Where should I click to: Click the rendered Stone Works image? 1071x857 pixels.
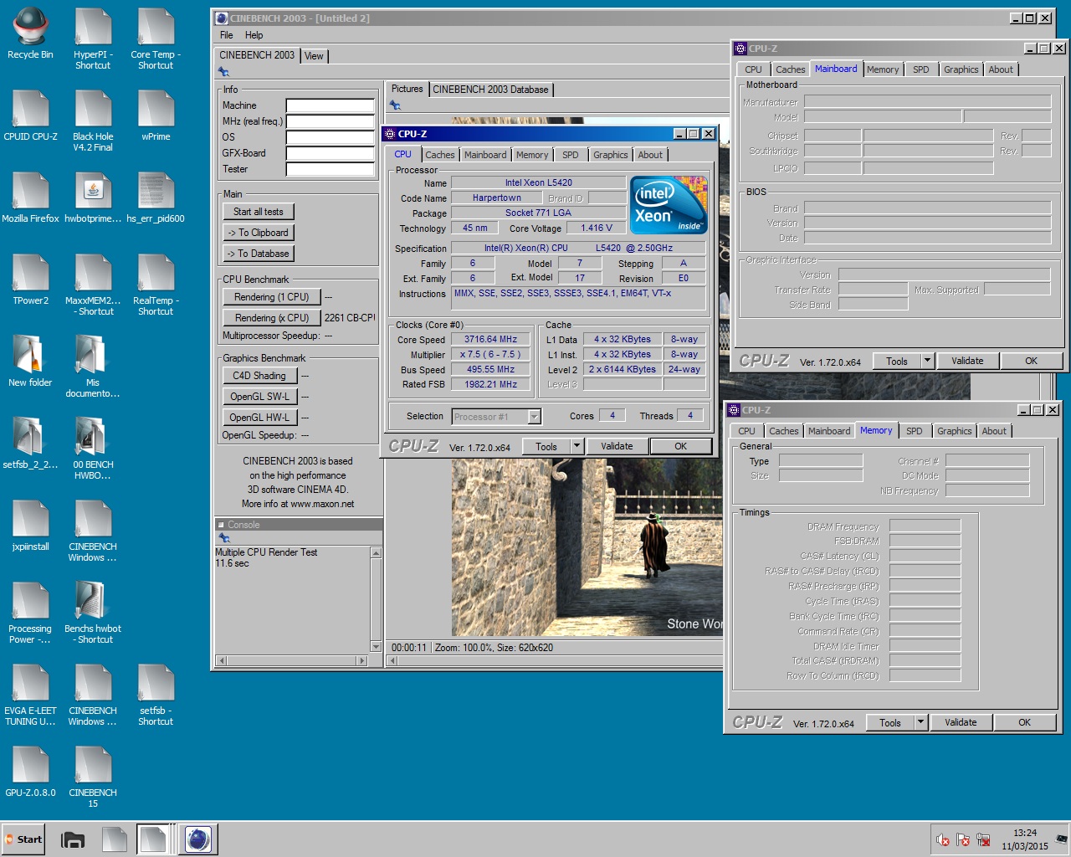tap(587, 547)
